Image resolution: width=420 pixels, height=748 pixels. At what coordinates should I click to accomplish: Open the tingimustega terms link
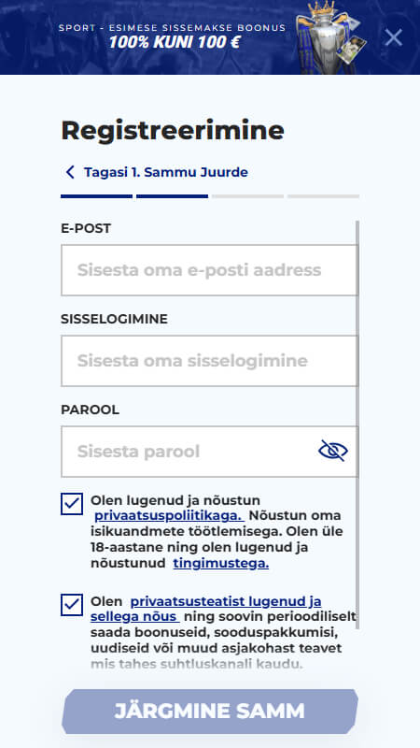pos(220,564)
